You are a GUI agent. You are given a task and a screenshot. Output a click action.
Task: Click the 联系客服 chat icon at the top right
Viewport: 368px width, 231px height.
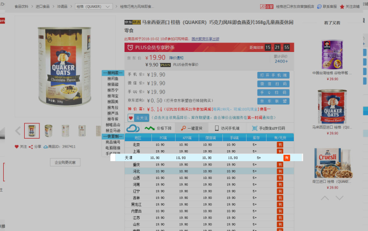320,6
